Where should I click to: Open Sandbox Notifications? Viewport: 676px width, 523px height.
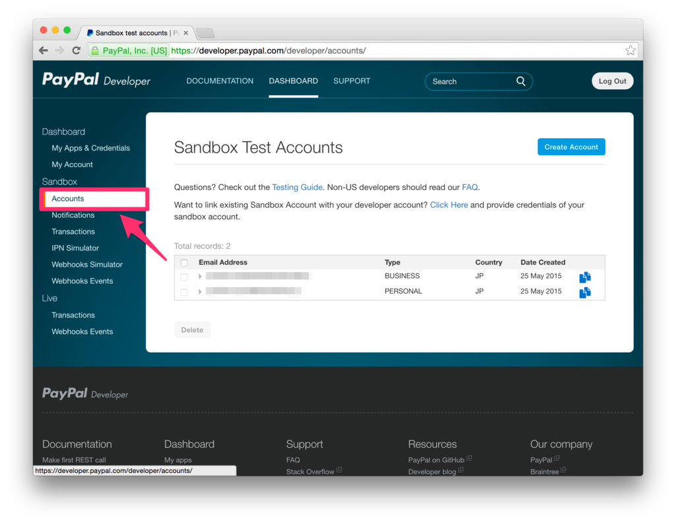[x=73, y=215]
